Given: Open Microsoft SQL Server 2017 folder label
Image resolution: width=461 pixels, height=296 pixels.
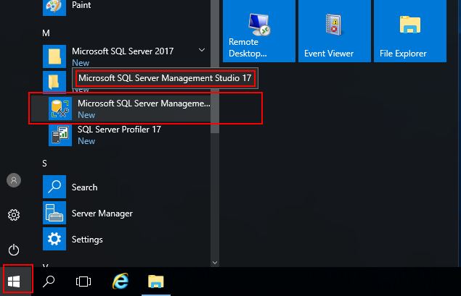Looking at the screenshot, I should [123, 51].
